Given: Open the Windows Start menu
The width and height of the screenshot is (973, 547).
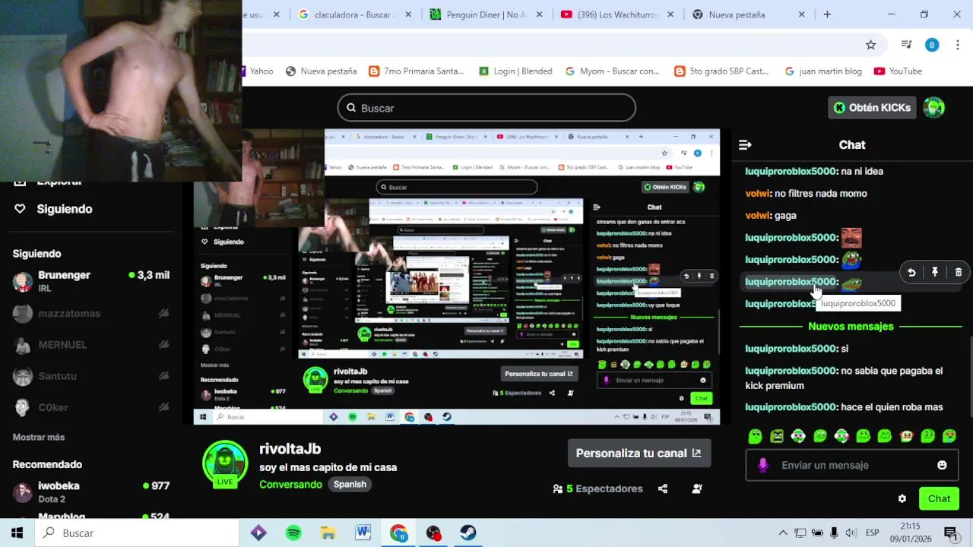Looking at the screenshot, I should click(17, 533).
